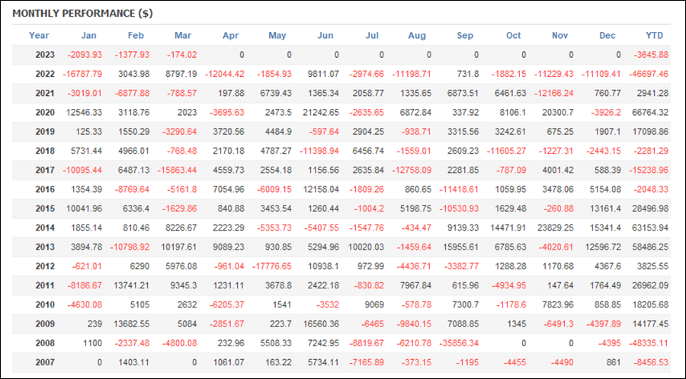Select 2012 May value -17776.65
This screenshot has width=686, height=379.
pos(271,266)
